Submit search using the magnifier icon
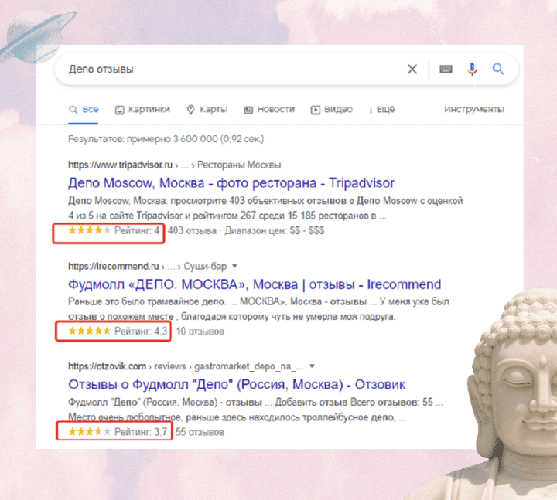Image resolution: width=557 pixels, height=500 pixels. (x=498, y=69)
